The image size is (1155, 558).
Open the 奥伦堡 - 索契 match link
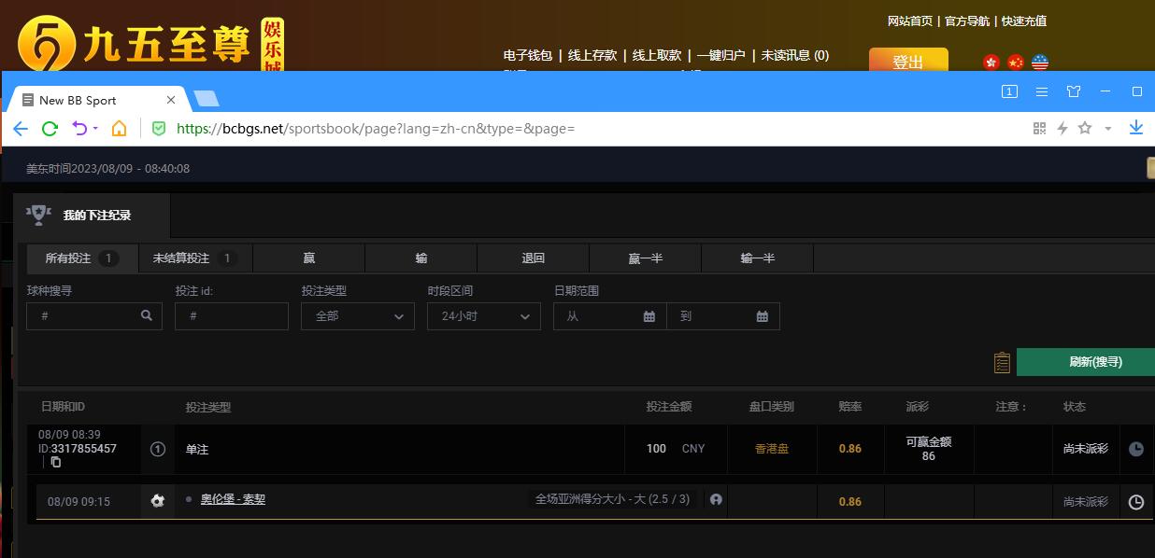233,499
